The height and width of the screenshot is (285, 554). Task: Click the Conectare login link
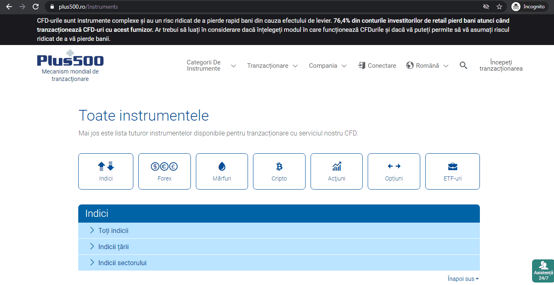(x=377, y=66)
